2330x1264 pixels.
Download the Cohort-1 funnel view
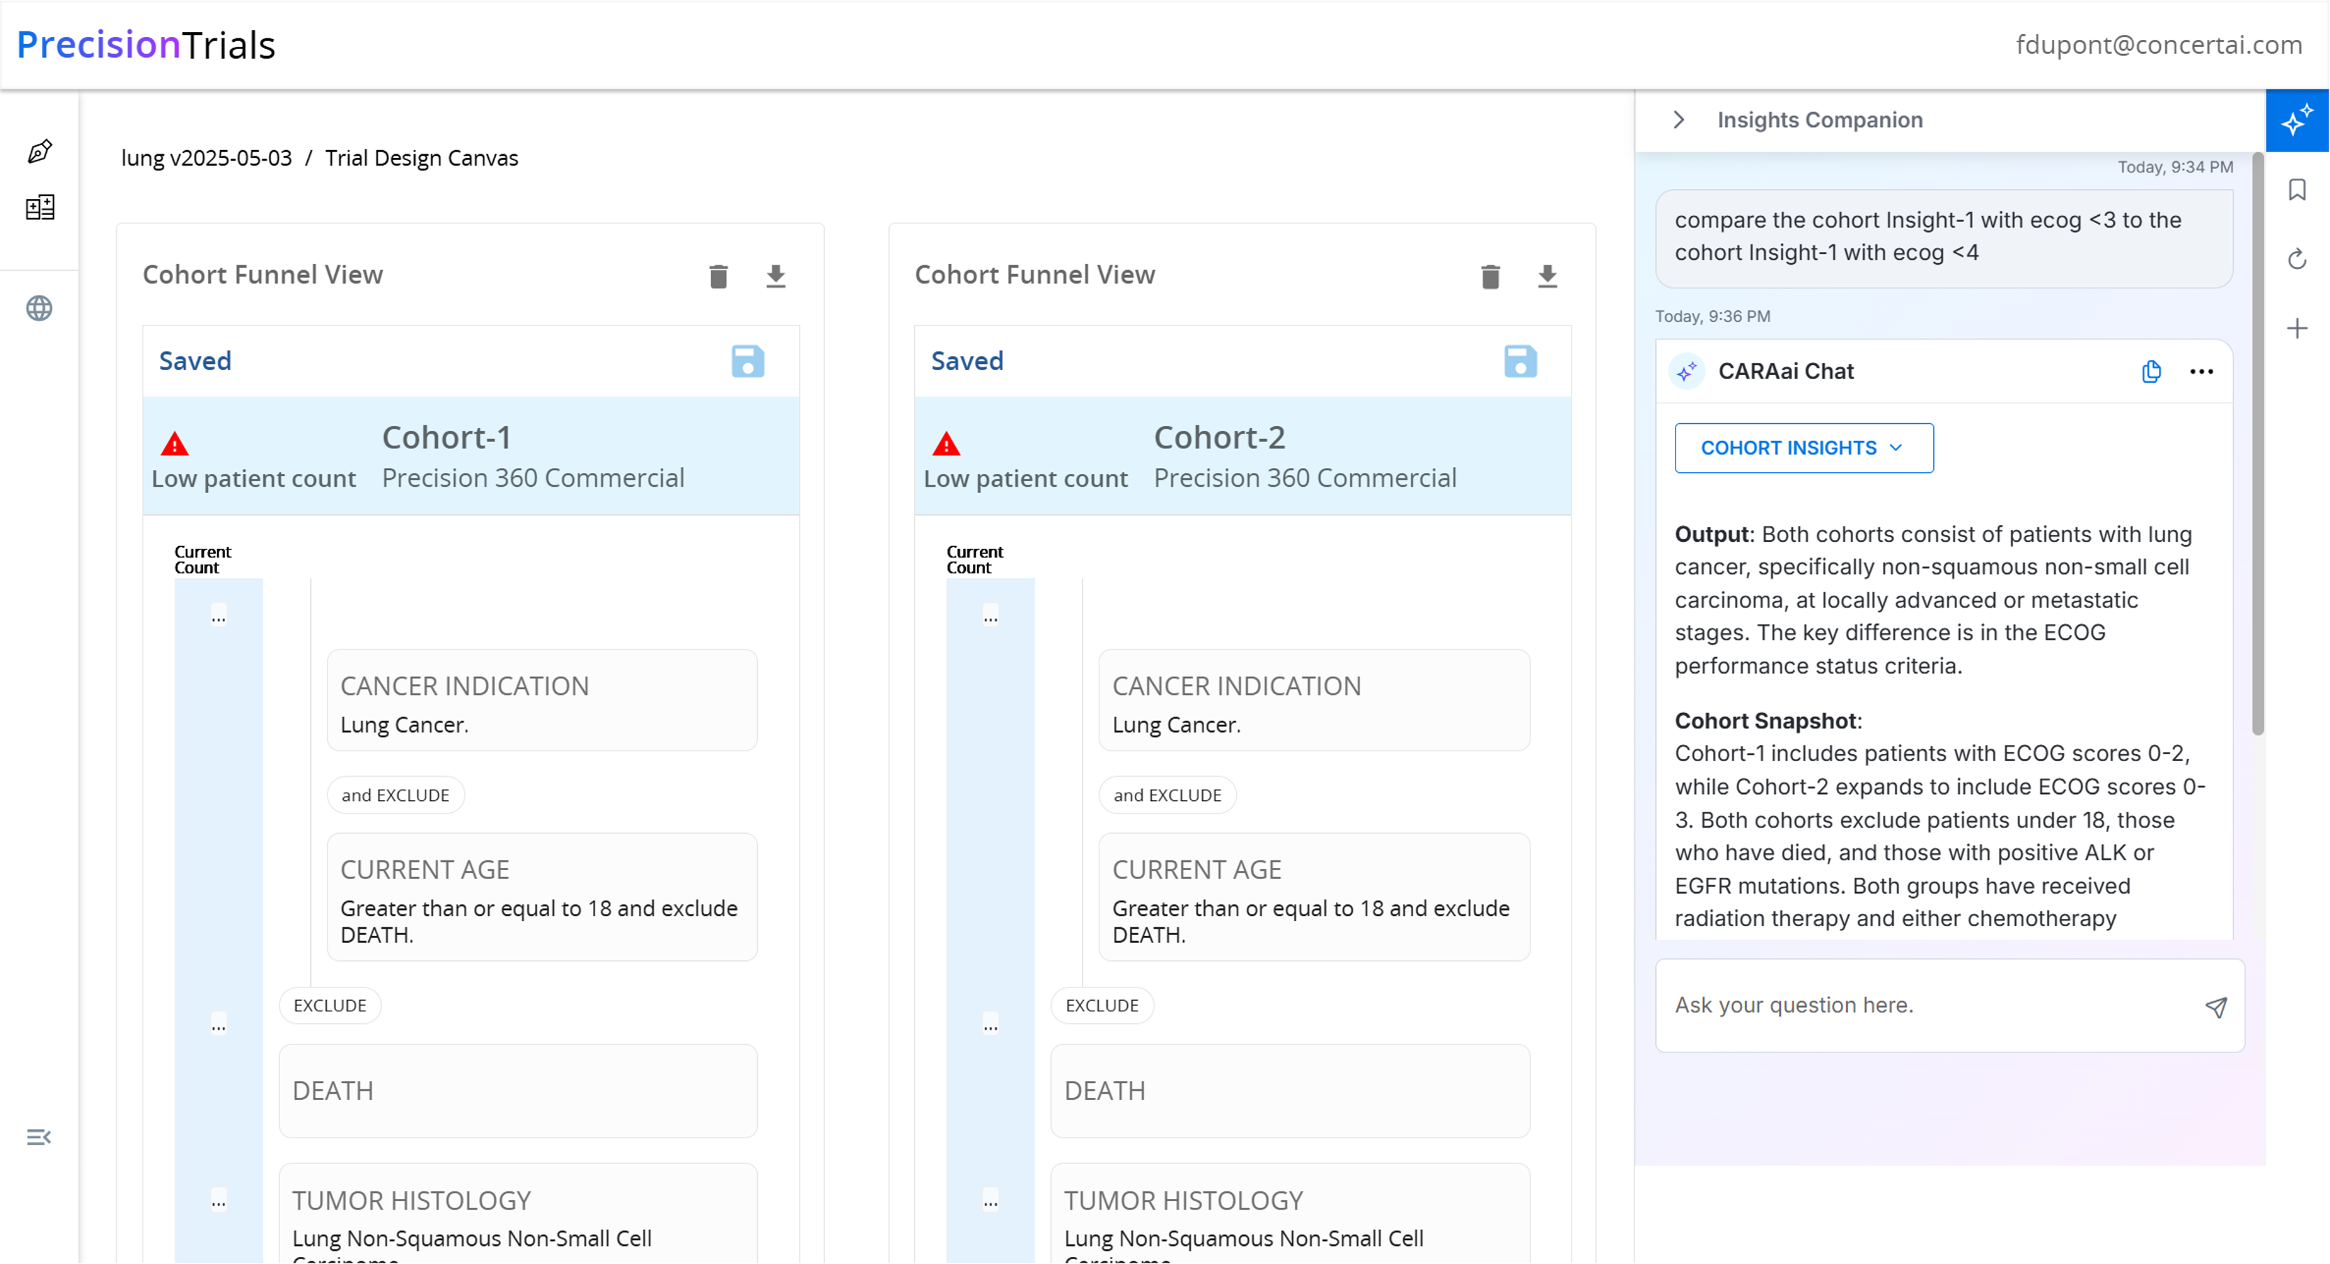(x=775, y=276)
